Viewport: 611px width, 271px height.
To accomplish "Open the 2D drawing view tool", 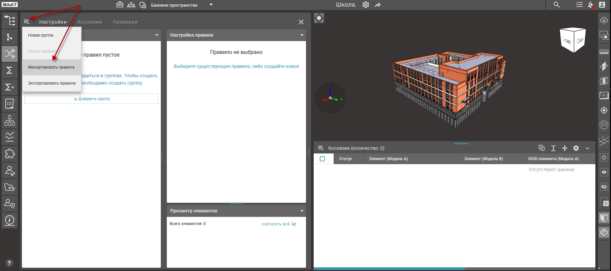I will coord(10,104).
